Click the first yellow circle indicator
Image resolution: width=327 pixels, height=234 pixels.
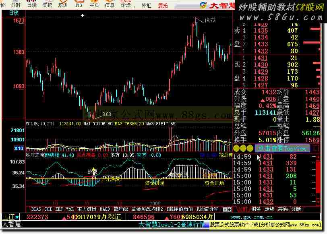[236, 148]
